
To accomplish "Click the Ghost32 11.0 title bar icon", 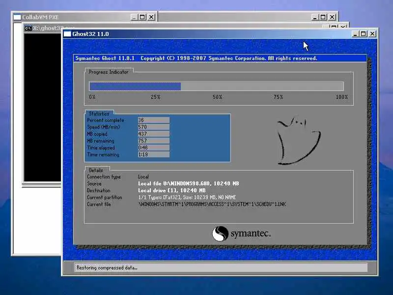I will pyautogui.click(x=67, y=34).
